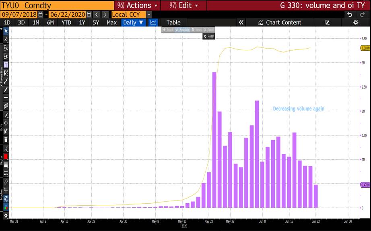Select the move (four-arrow) tool
The image size is (371, 231).
click(x=6, y=123)
